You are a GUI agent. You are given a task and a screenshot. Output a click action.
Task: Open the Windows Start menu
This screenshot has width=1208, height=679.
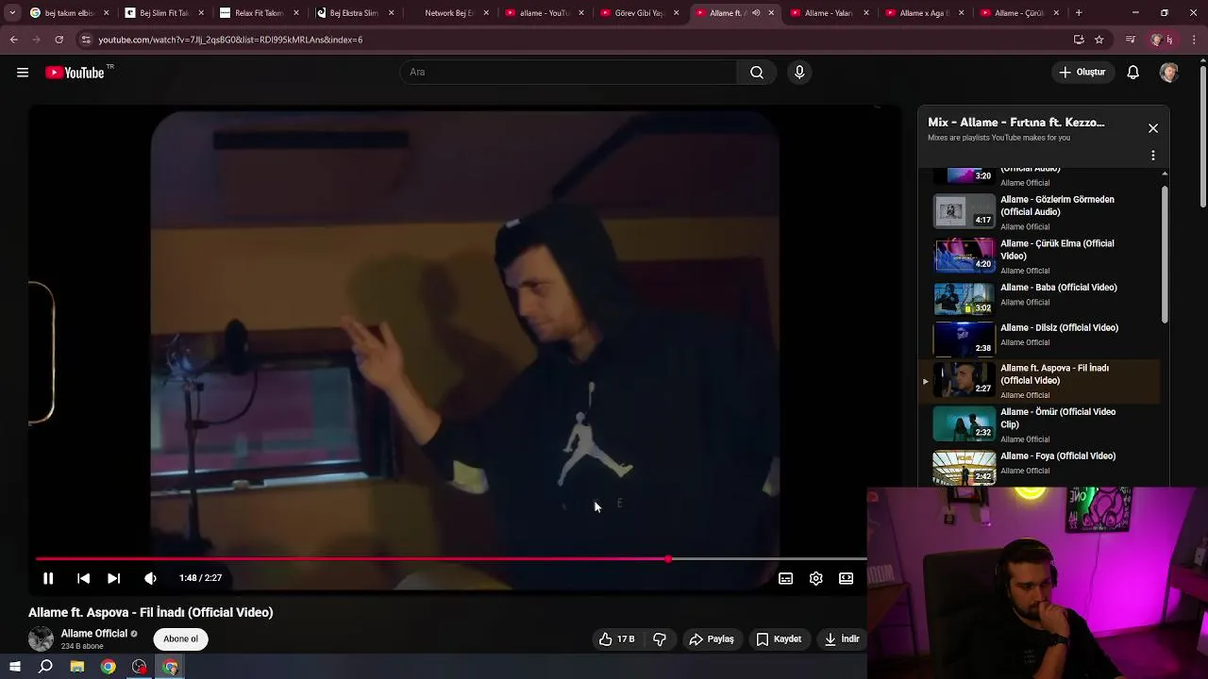coord(14,667)
